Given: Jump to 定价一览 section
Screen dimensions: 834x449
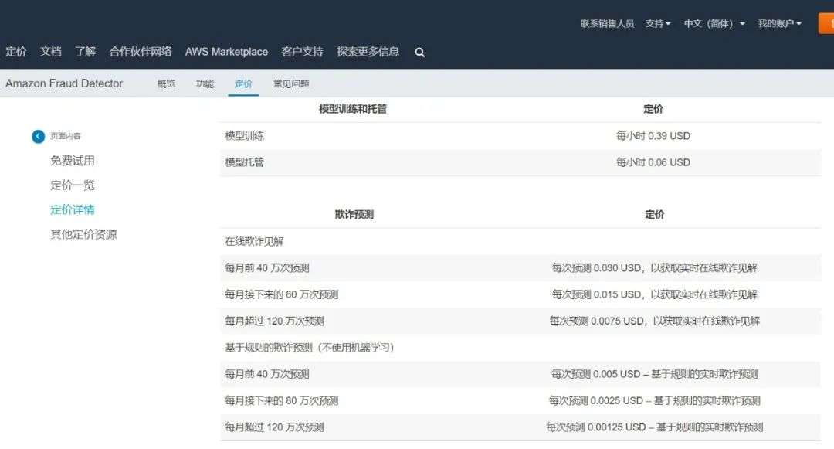Looking at the screenshot, I should pyautogui.click(x=73, y=185).
